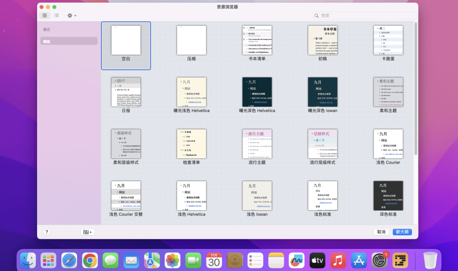Select 最近 in the sidebar

[47, 30]
